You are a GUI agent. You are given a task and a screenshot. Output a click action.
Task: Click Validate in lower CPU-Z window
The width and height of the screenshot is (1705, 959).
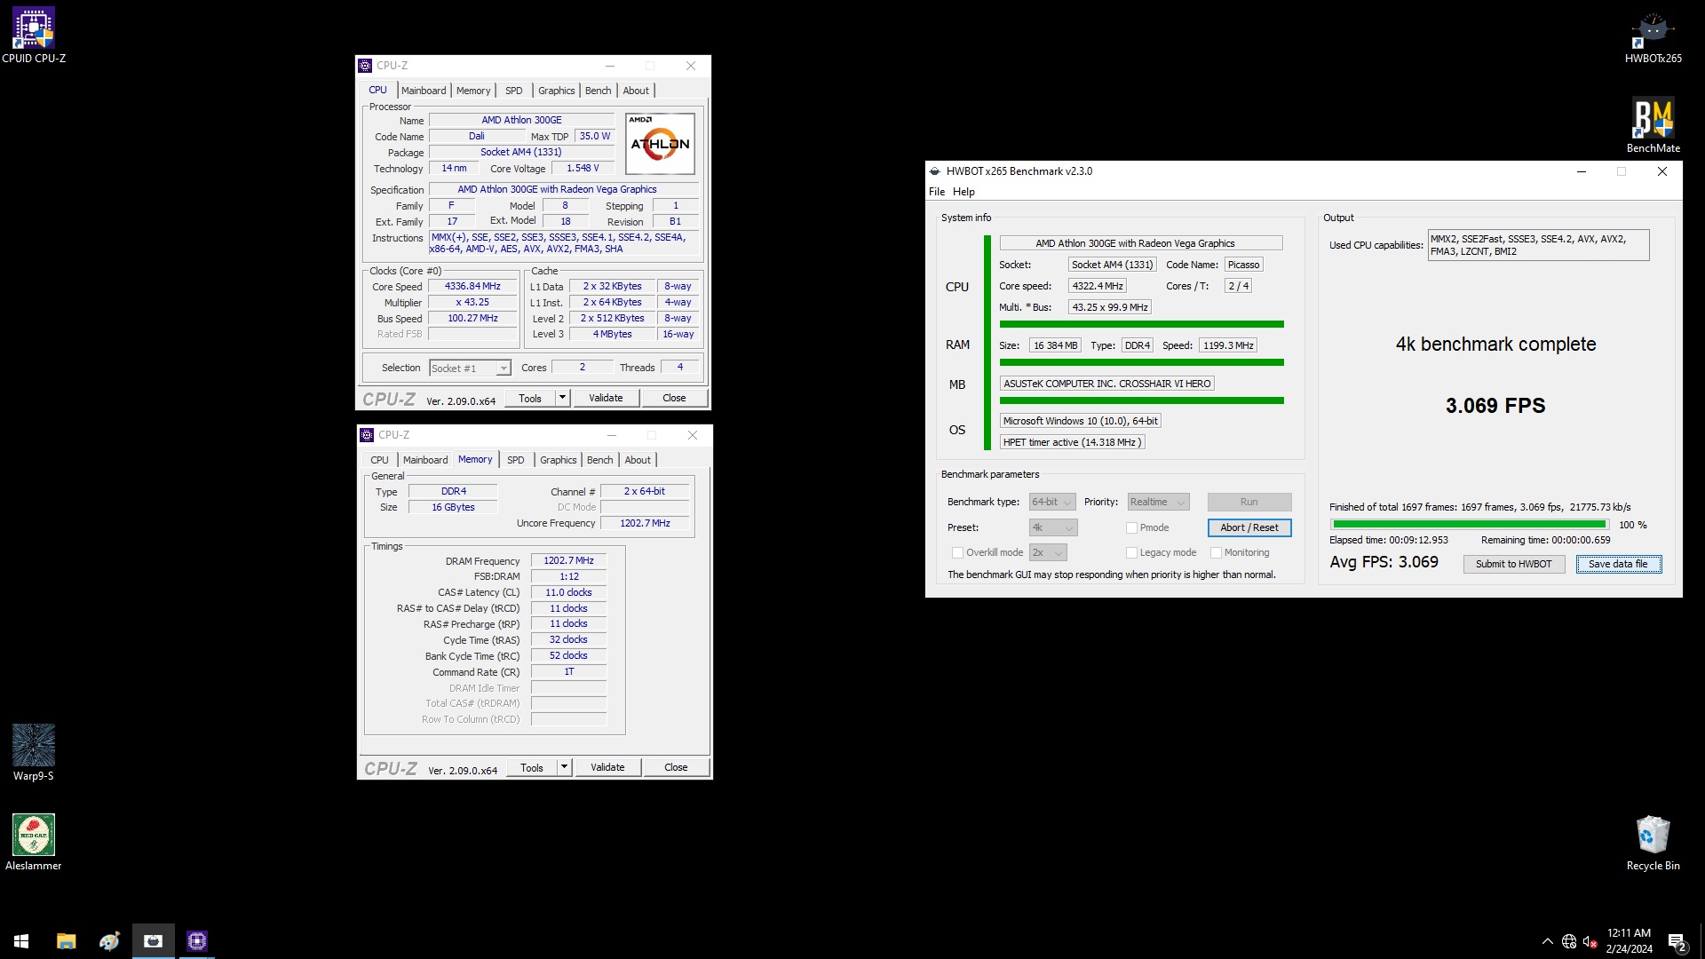pyautogui.click(x=607, y=767)
